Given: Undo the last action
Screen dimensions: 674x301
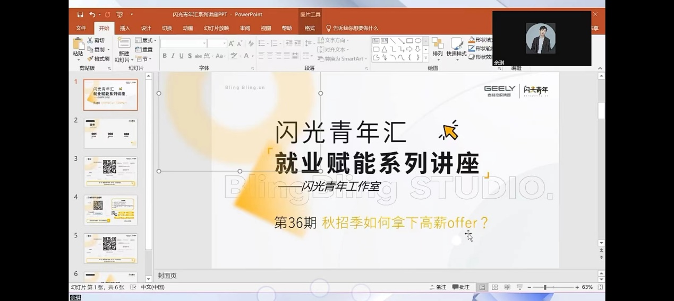Looking at the screenshot, I should 92,15.
